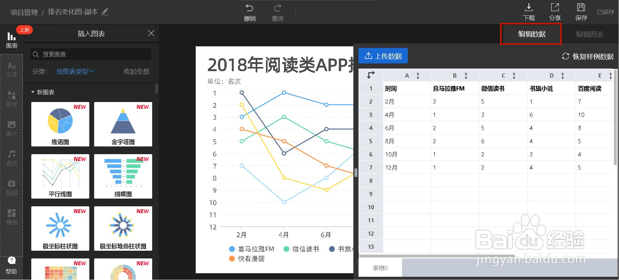Image resolution: width=619 pixels, height=280 pixels.
Task: Click the chart panel vertical scrollbar
Action: [x=156, y=89]
